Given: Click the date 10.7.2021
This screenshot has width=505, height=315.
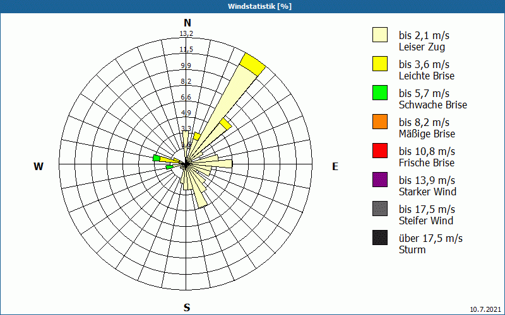Looking at the screenshot, I should (x=485, y=309).
